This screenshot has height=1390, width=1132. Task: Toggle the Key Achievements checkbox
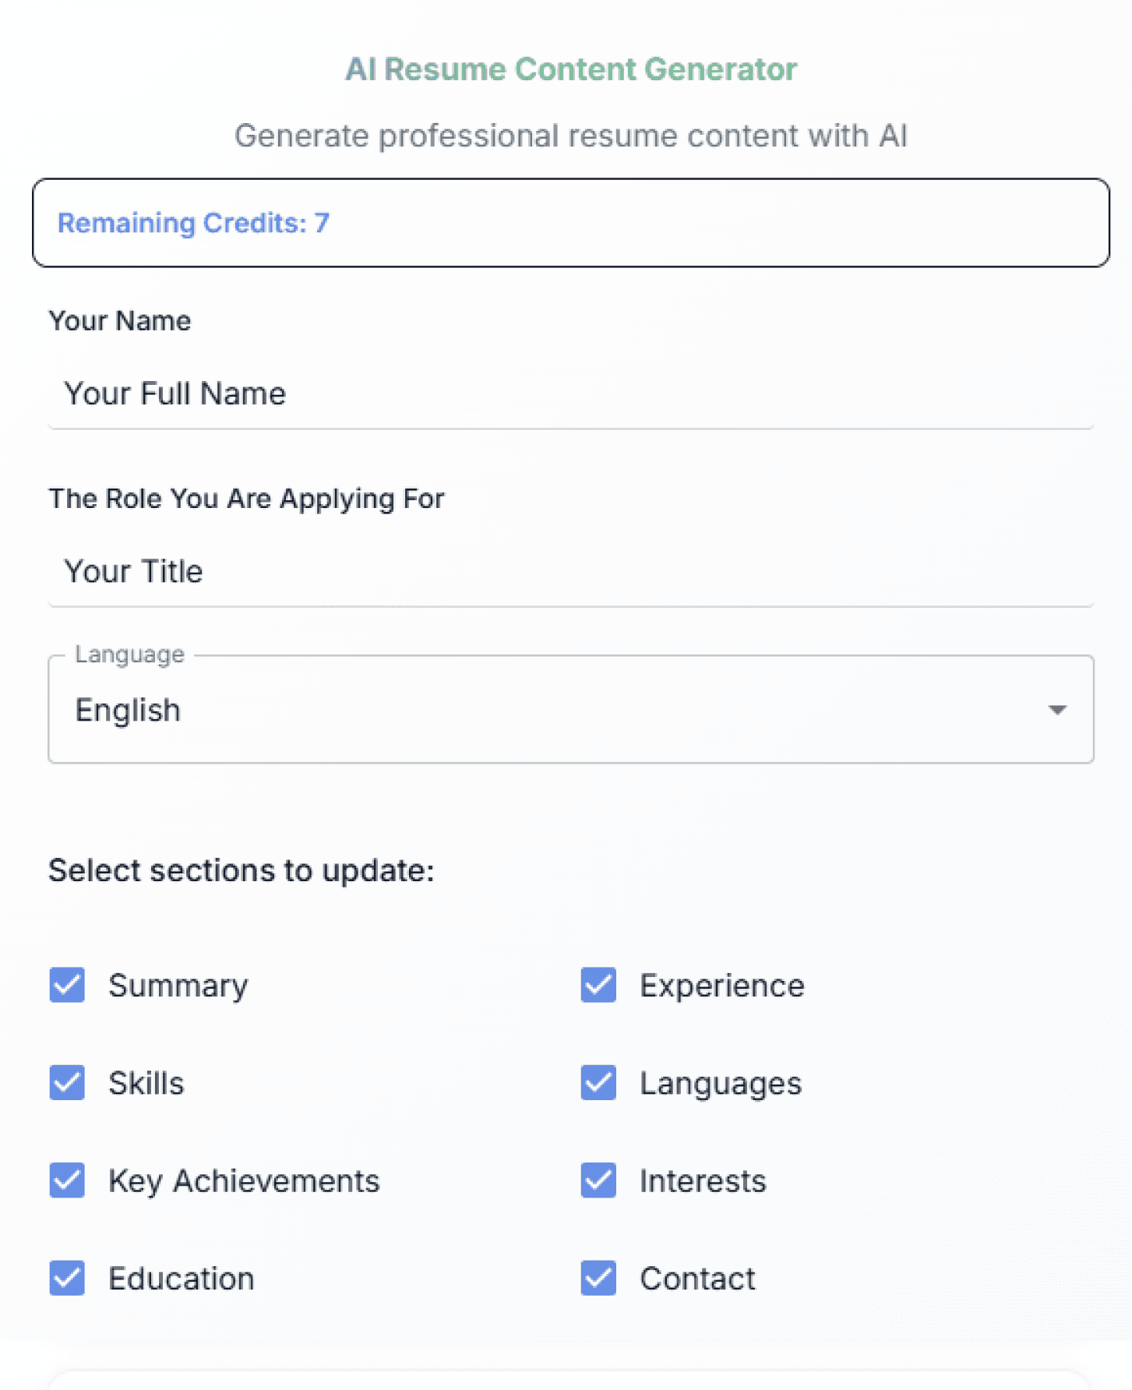tap(67, 1180)
